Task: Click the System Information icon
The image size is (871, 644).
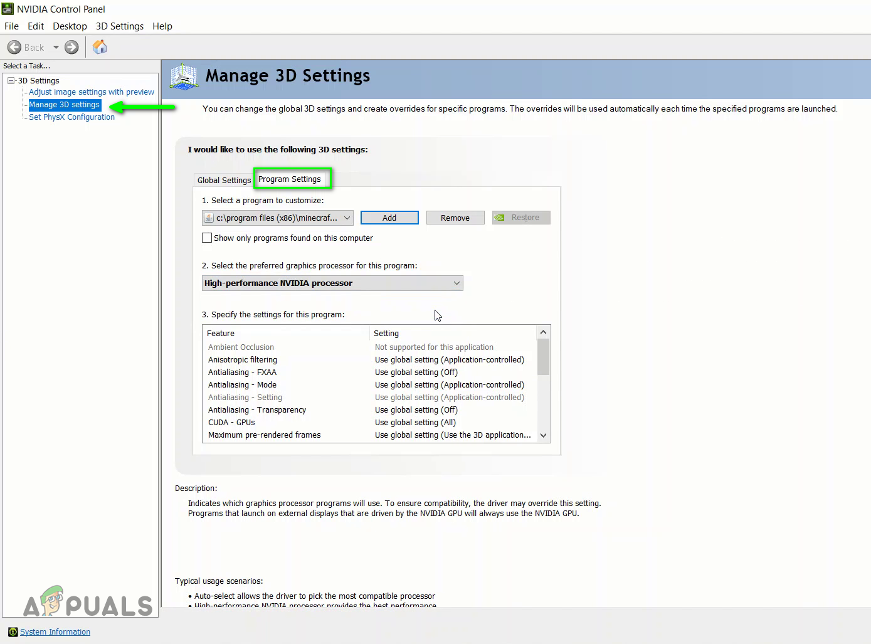Action: click(x=13, y=631)
